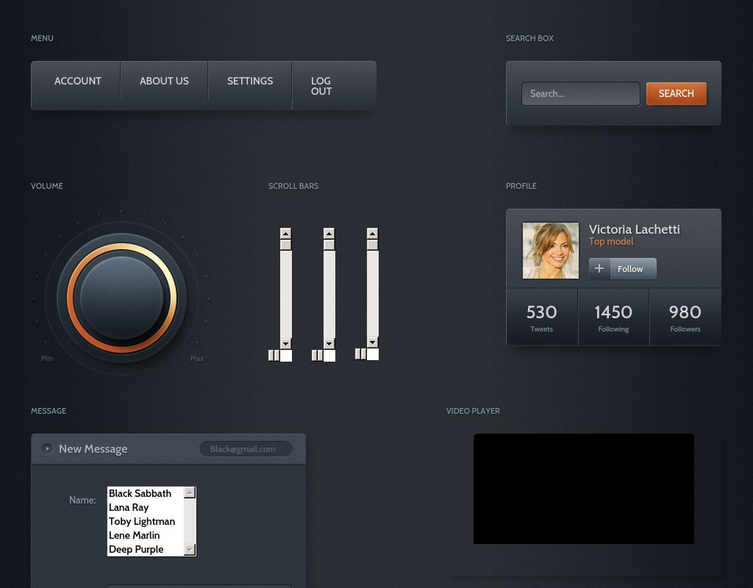Click into the Search... text field
This screenshot has height=588, width=753.
pos(580,94)
